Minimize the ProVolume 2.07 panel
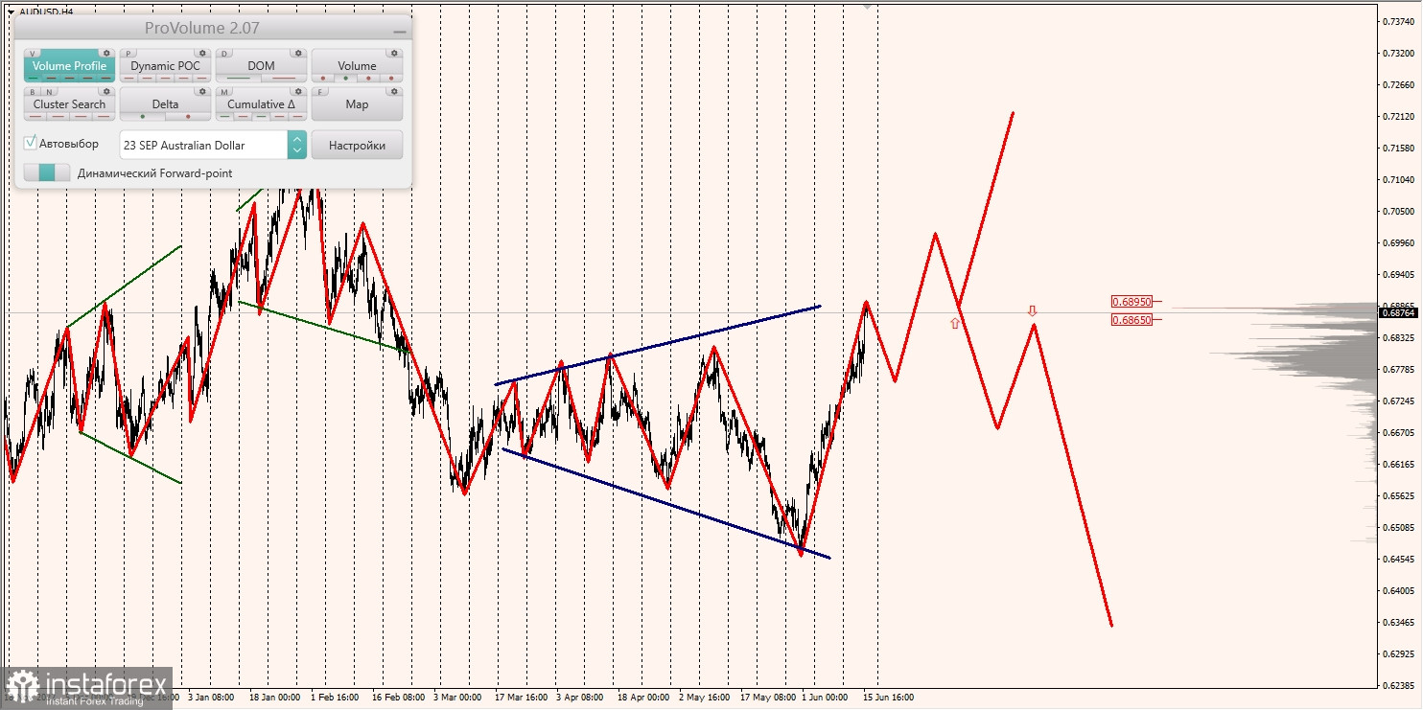The height and width of the screenshot is (710, 1423). (x=400, y=30)
